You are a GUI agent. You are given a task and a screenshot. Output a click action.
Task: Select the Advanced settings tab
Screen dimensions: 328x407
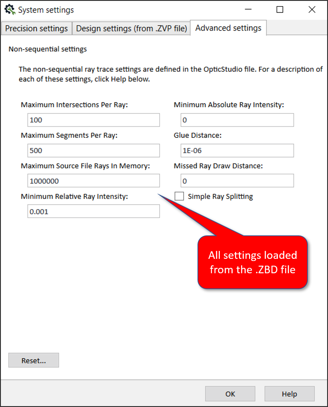229,28
